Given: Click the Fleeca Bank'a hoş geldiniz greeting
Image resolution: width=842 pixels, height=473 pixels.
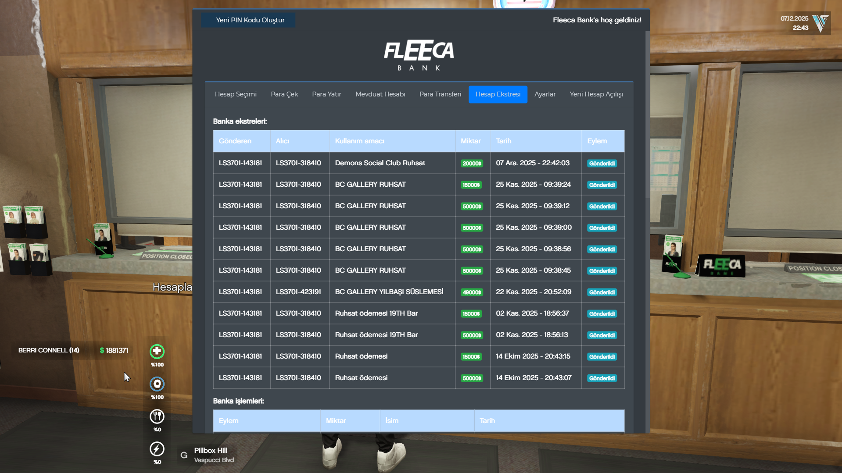Looking at the screenshot, I should click(597, 20).
